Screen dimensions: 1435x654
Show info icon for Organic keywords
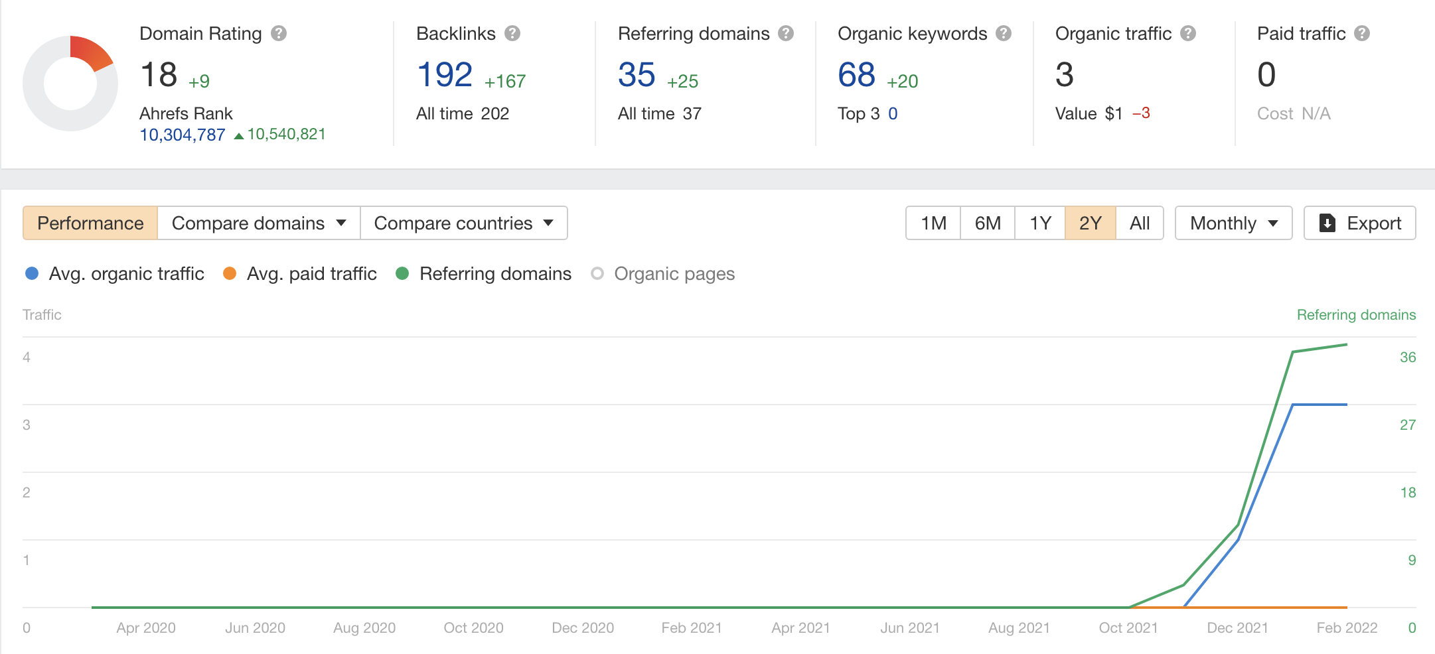pyautogui.click(x=1004, y=33)
